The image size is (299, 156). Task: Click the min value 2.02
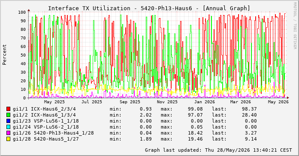(x=146, y=115)
